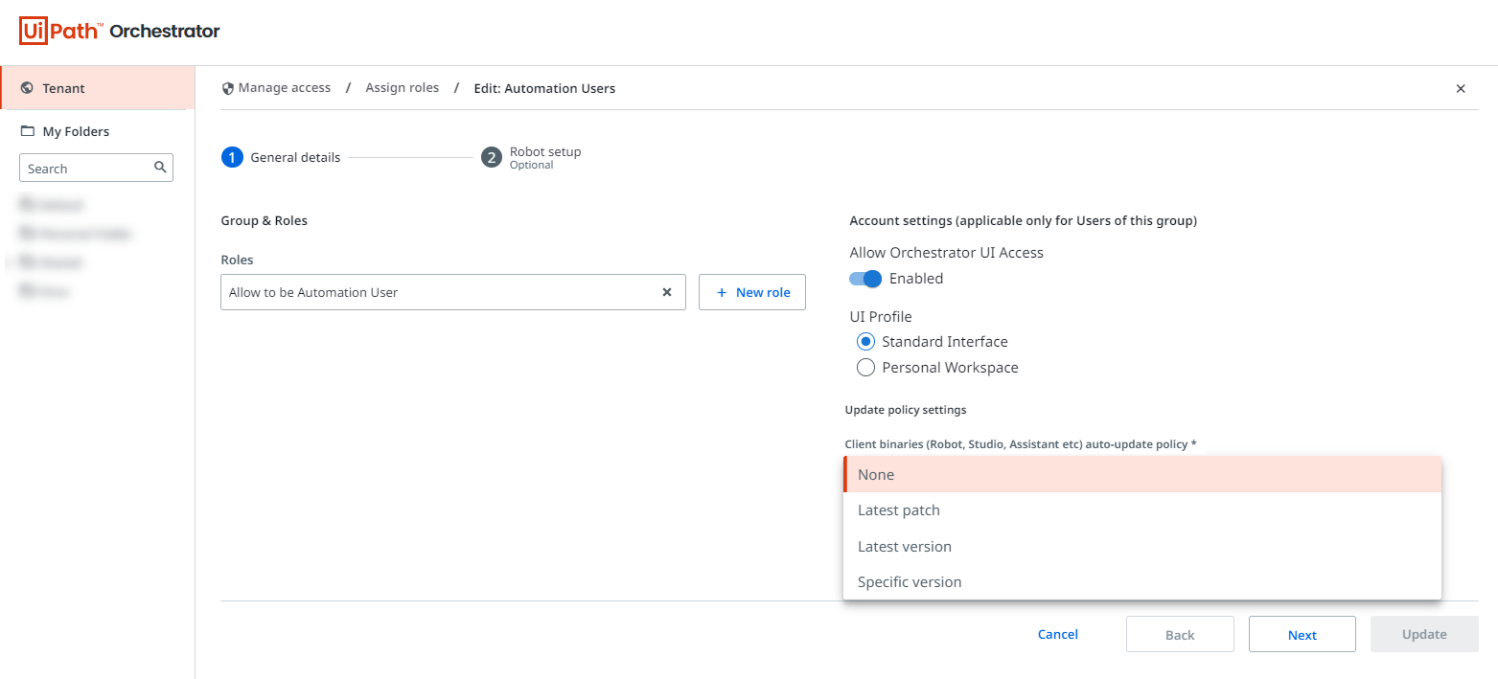
Task: Open My Folders in sidebar
Action: (x=76, y=131)
